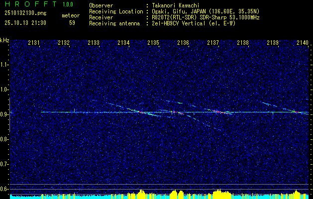The width and height of the screenshot is (313, 199).
Task: Click the location Ogaki, Gifu, JAPAN coordinates
Action: [x=206, y=11]
